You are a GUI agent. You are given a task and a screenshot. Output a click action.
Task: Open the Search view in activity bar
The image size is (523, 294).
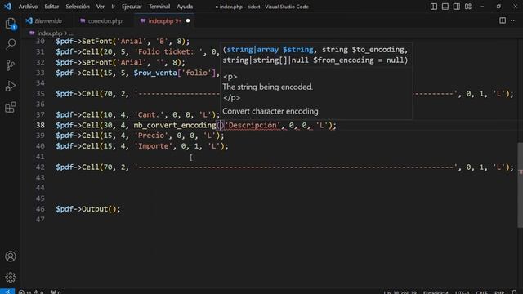point(11,44)
